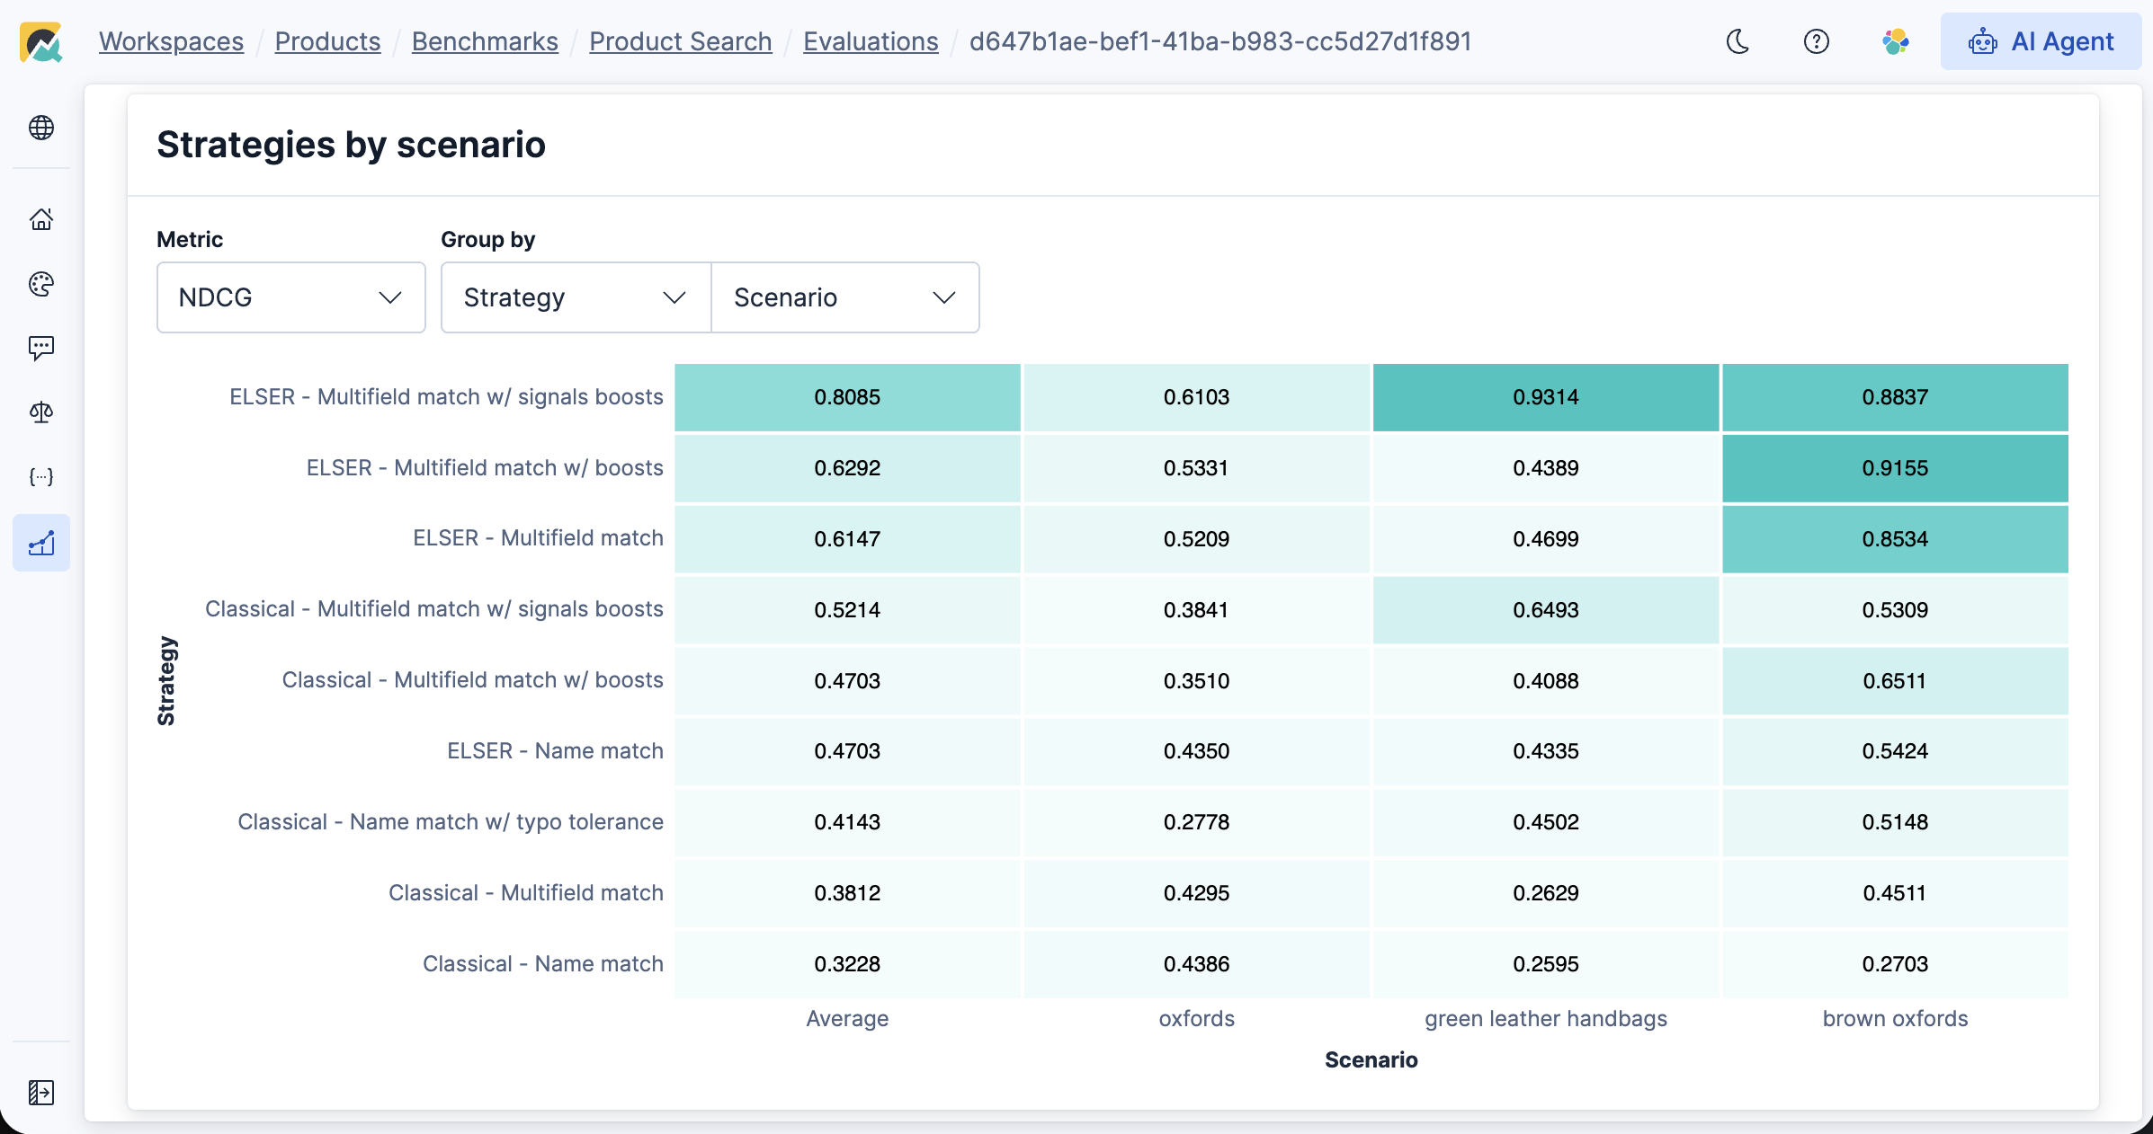Select the balance scale sidebar icon
This screenshot has height=1134, width=2153.
(x=41, y=412)
